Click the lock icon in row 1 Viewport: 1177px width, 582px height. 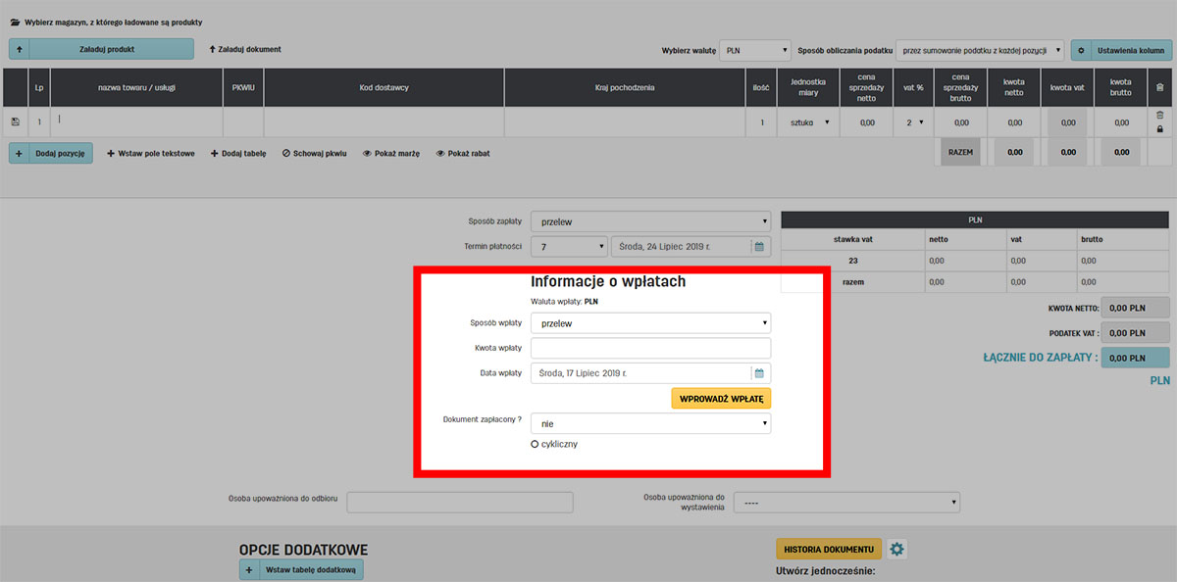[x=1160, y=129]
